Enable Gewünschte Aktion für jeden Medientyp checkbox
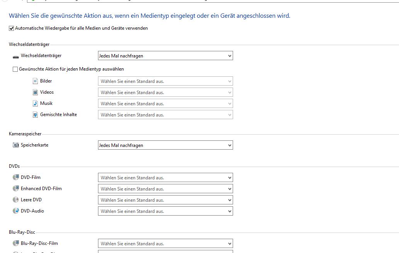399x253 pixels. click(x=15, y=69)
